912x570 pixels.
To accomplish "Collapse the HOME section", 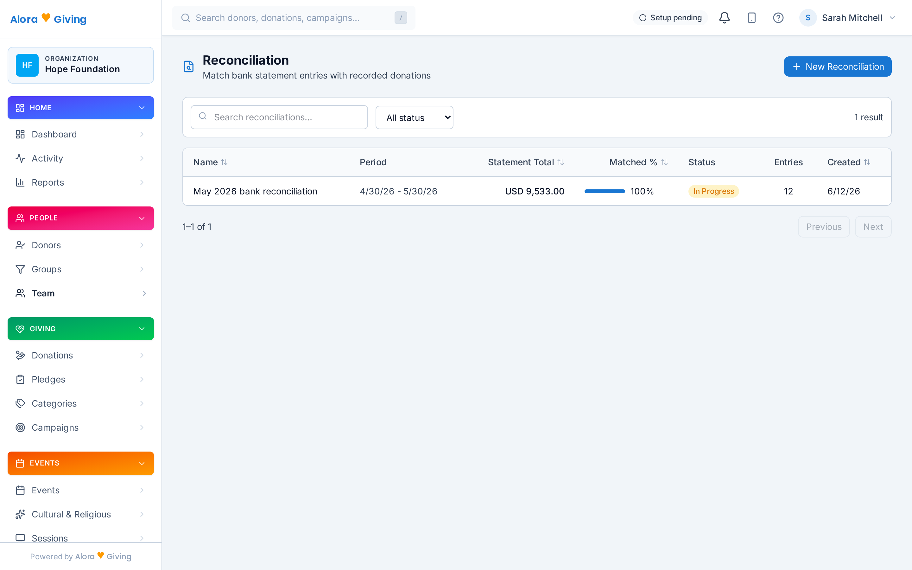I will coord(81,108).
